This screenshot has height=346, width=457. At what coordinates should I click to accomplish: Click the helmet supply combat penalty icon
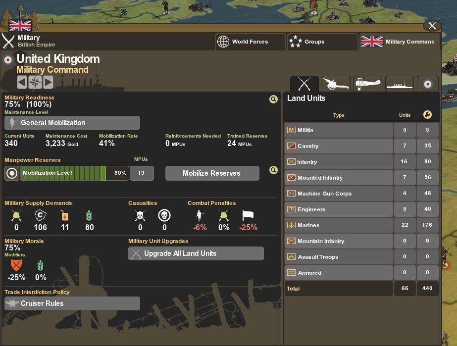[x=224, y=216]
